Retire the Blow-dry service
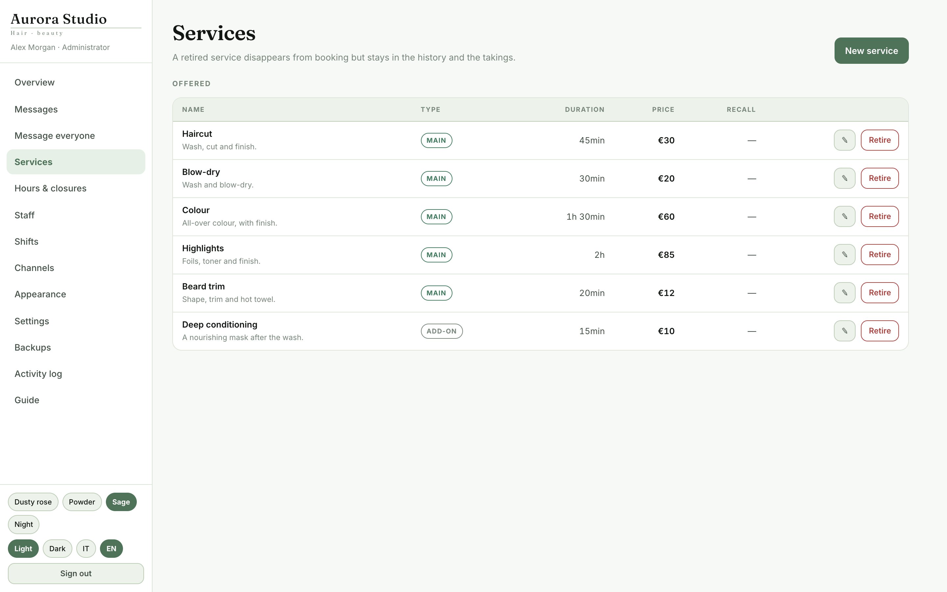The width and height of the screenshot is (947, 592). pyautogui.click(x=880, y=179)
